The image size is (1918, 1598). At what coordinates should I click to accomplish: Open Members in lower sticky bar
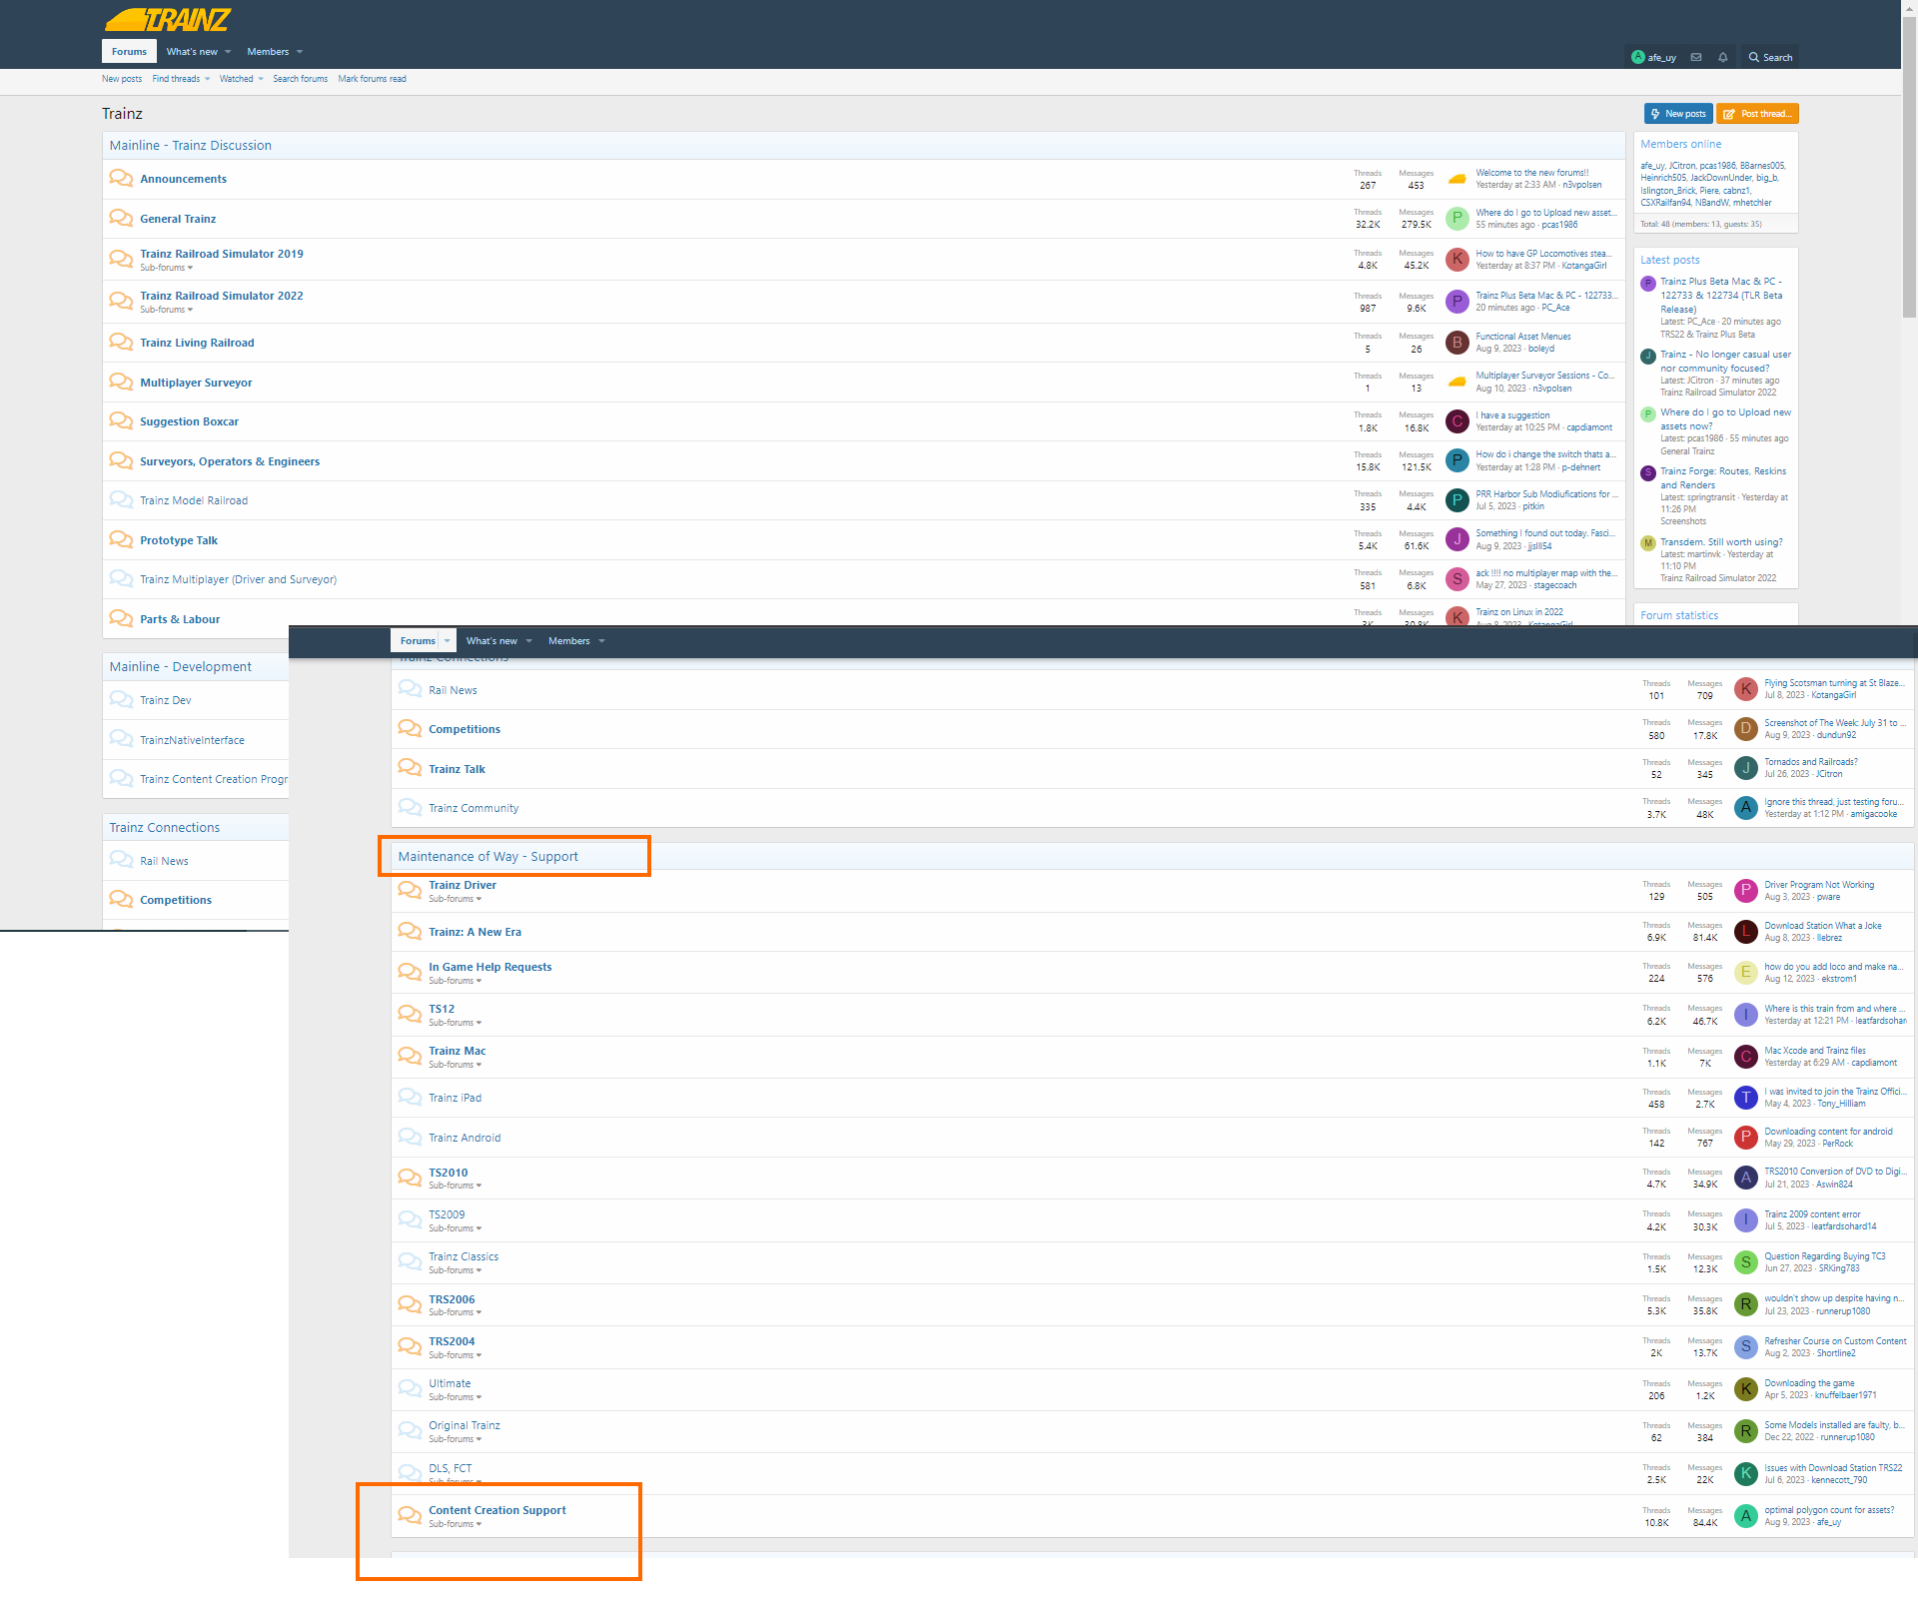568,641
